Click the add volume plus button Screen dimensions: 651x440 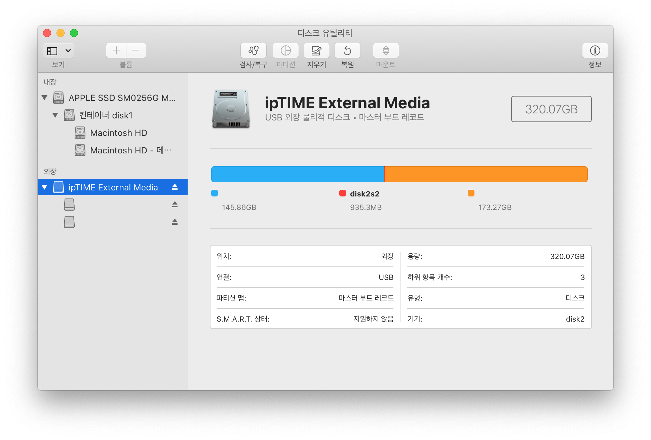[x=116, y=50]
